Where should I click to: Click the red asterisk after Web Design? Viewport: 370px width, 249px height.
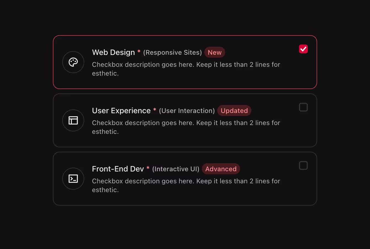tap(139, 52)
